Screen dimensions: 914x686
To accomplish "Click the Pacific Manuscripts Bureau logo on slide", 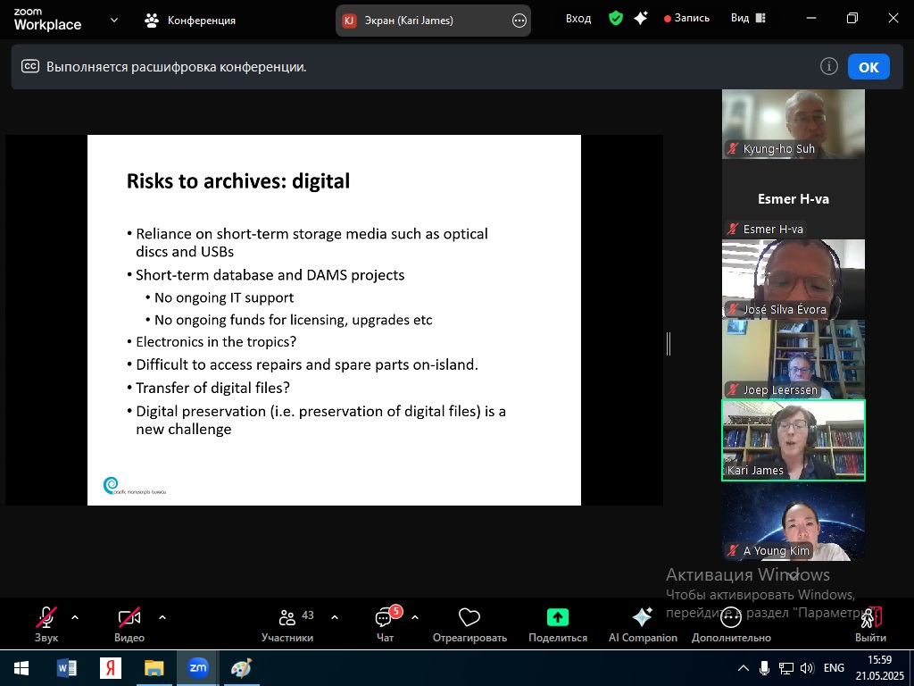I will tap(135, 487).
